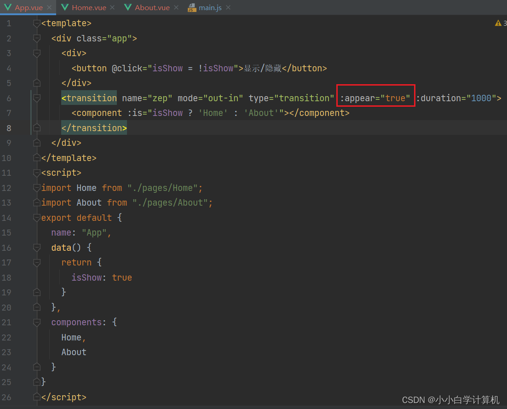Viewport: 507px width, 409px height.
Task: Close the App.vue tab
Action: click(x=49, y=7)
